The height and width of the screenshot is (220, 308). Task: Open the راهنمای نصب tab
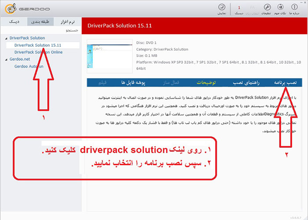(246, 83)
